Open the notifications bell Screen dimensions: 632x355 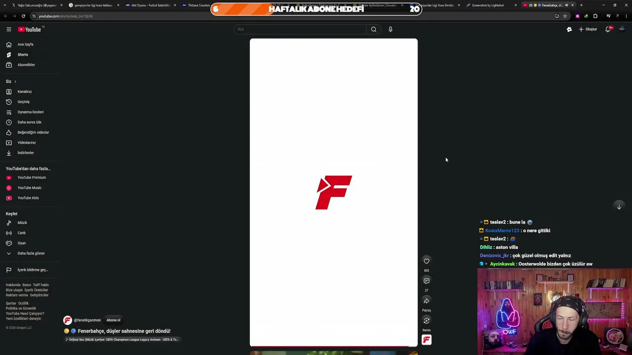(608, 29)
